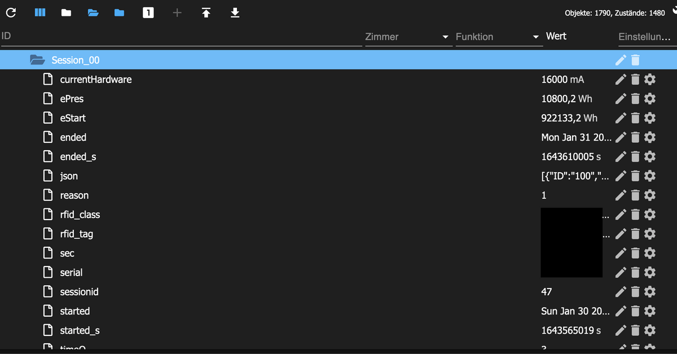This screenshot has width=677, height=354.
Task: Open settings gear for currentHardware
Action: pyautogui.click(x=650, y=79)
